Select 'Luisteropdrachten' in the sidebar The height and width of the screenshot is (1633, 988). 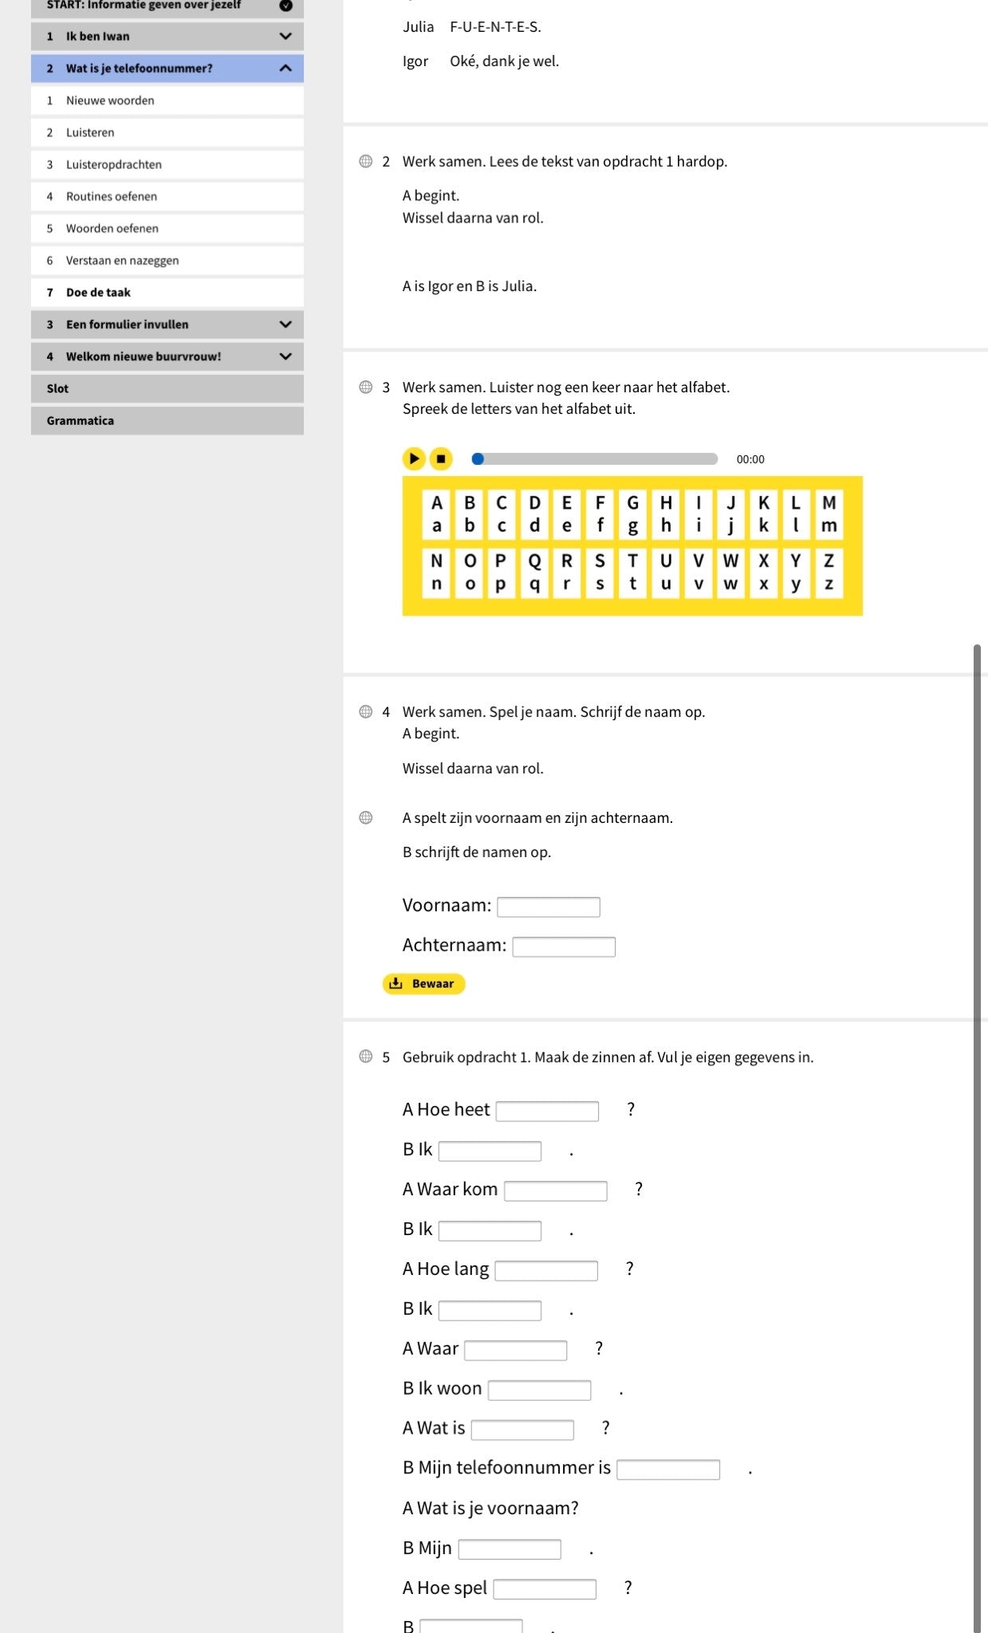tap(113, 164)
